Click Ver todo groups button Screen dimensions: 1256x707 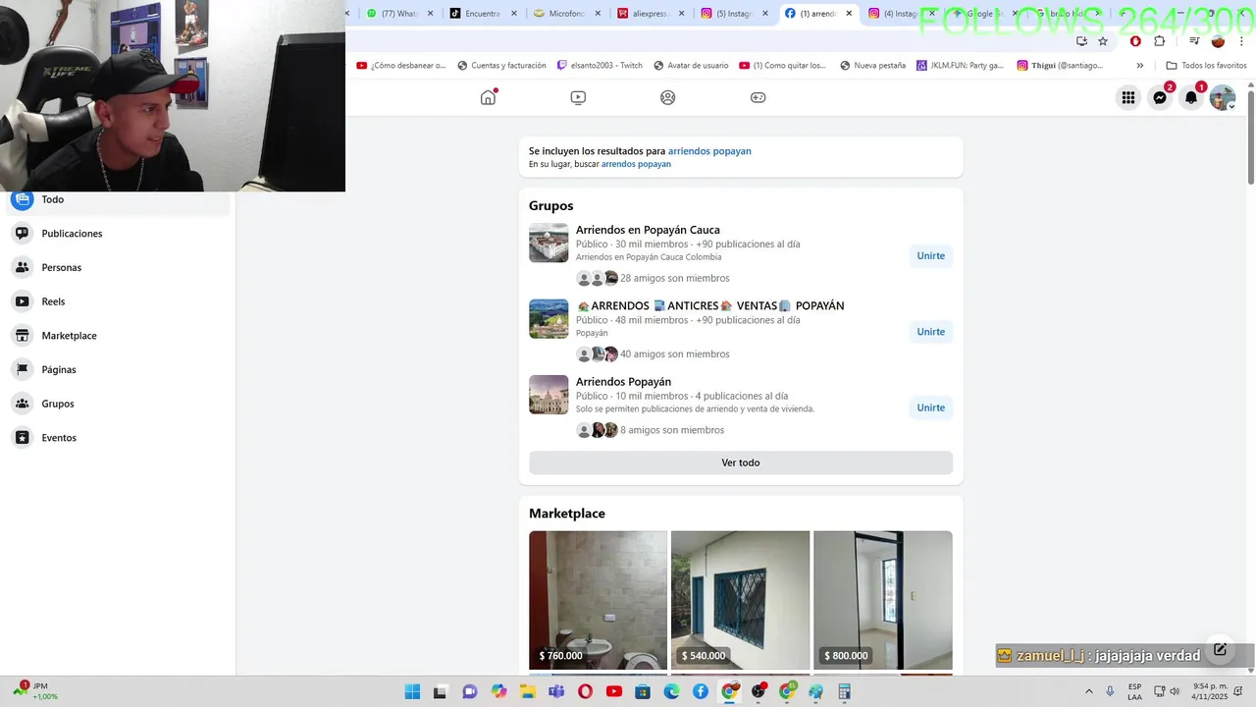click(x=741, y=462)
